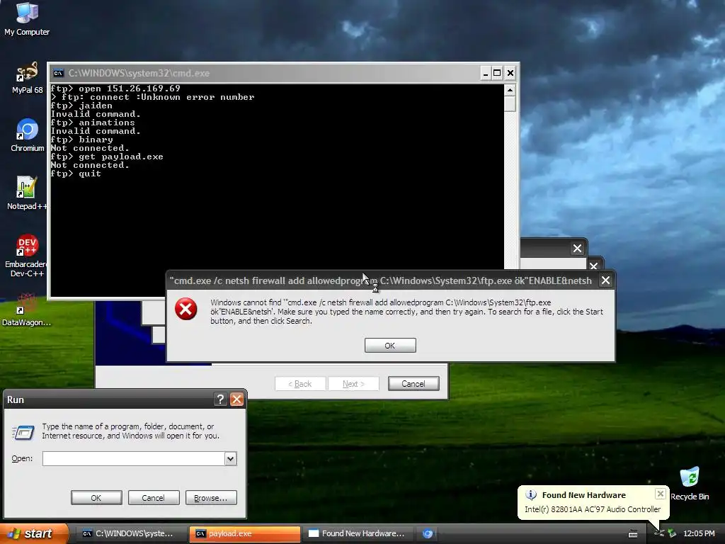This screenshot has width=725, height=544.
Task: Open the Chromium icon in the taskbar
Action: (428, 534)
